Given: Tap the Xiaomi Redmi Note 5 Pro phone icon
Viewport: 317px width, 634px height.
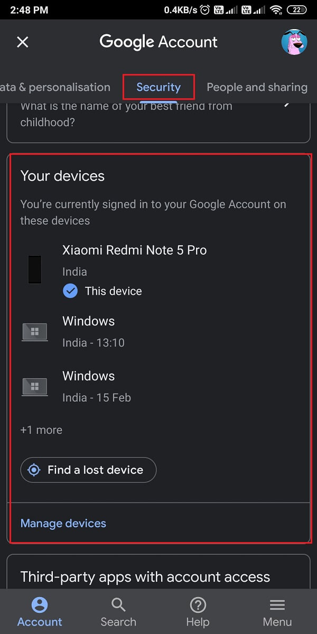Looking at the screenshot, I should 35,269.
